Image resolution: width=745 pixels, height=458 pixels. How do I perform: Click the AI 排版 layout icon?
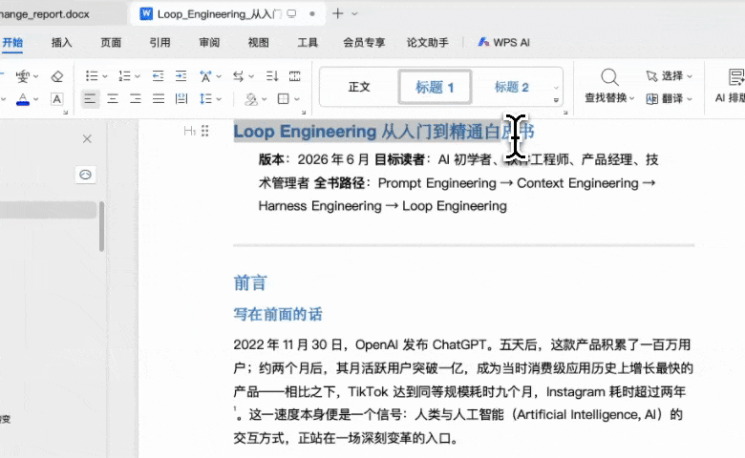(x=736, y=77)
